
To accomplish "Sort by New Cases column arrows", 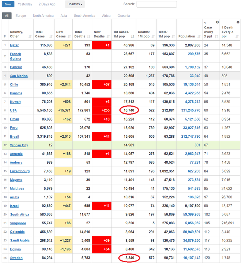I will pyautogui.click(x=69, y=36).
